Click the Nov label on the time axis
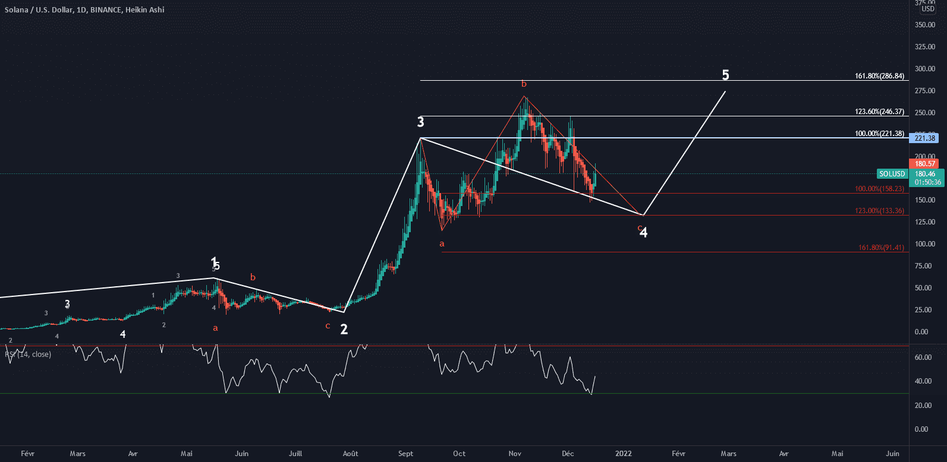 [x=515, y=454]
